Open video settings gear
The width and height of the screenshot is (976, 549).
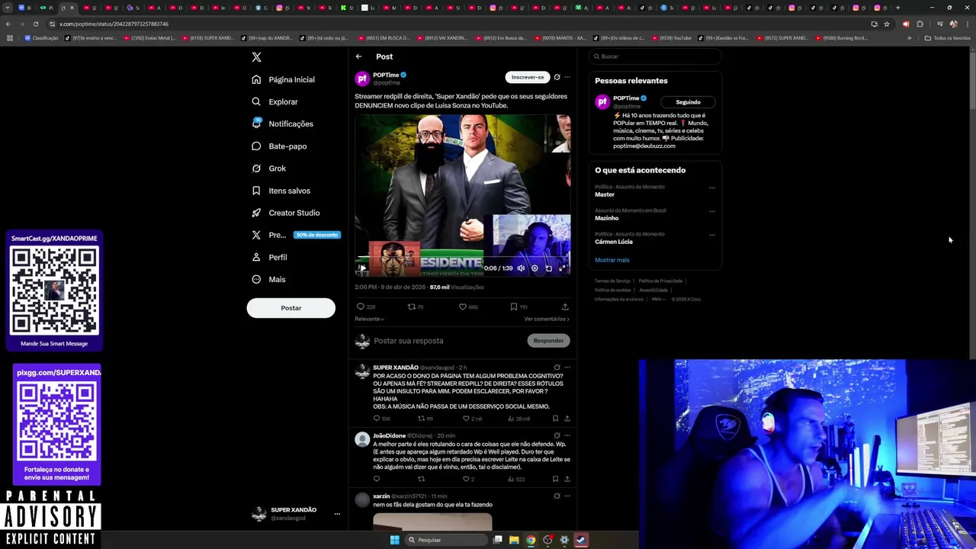(535, 268)
